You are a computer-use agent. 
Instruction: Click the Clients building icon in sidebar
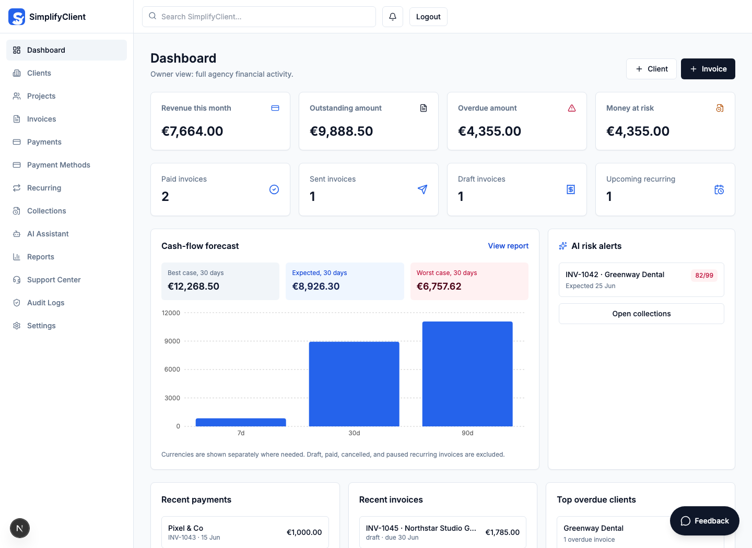(17, 73)
